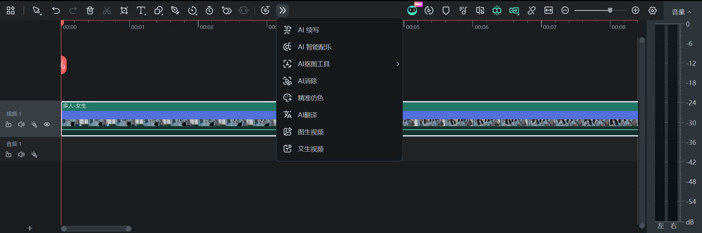The image size is (702, 233).
Task: Open the shape/mask tool
Action: click(x=158, y=11)
